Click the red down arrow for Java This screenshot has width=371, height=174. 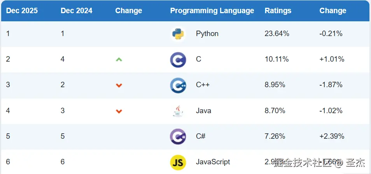point(119,111)
